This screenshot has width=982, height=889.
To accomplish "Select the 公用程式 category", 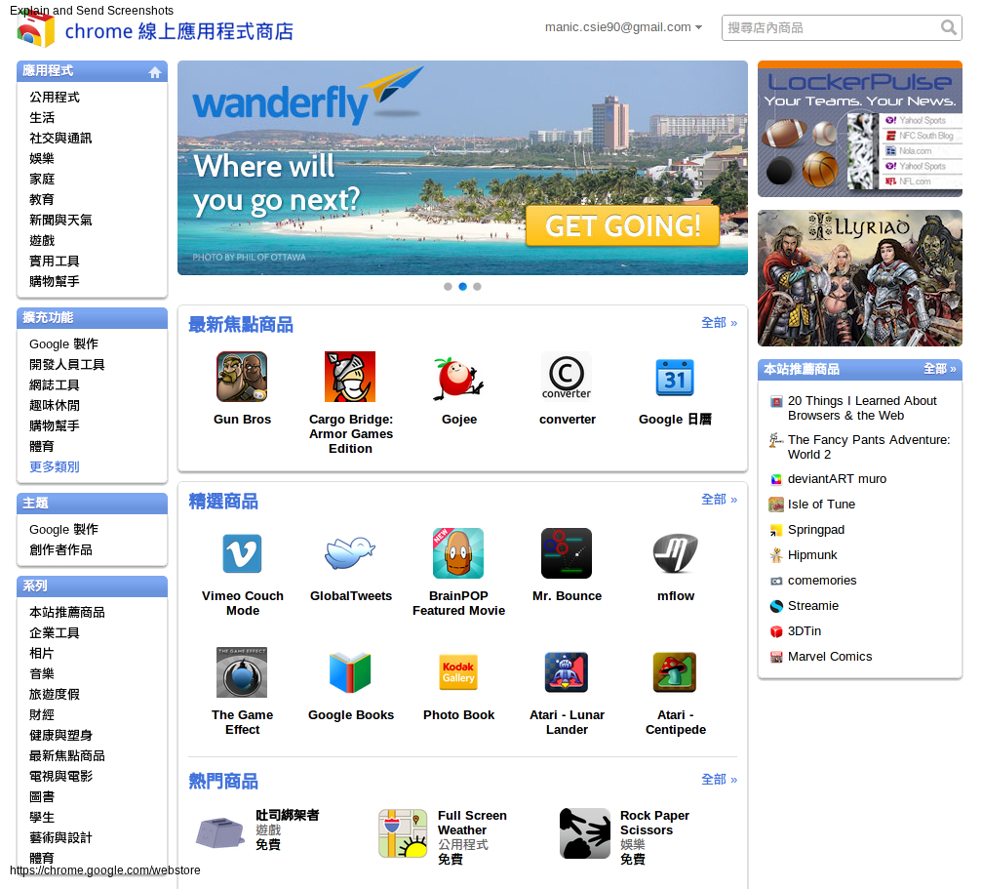I will point(55,98).
